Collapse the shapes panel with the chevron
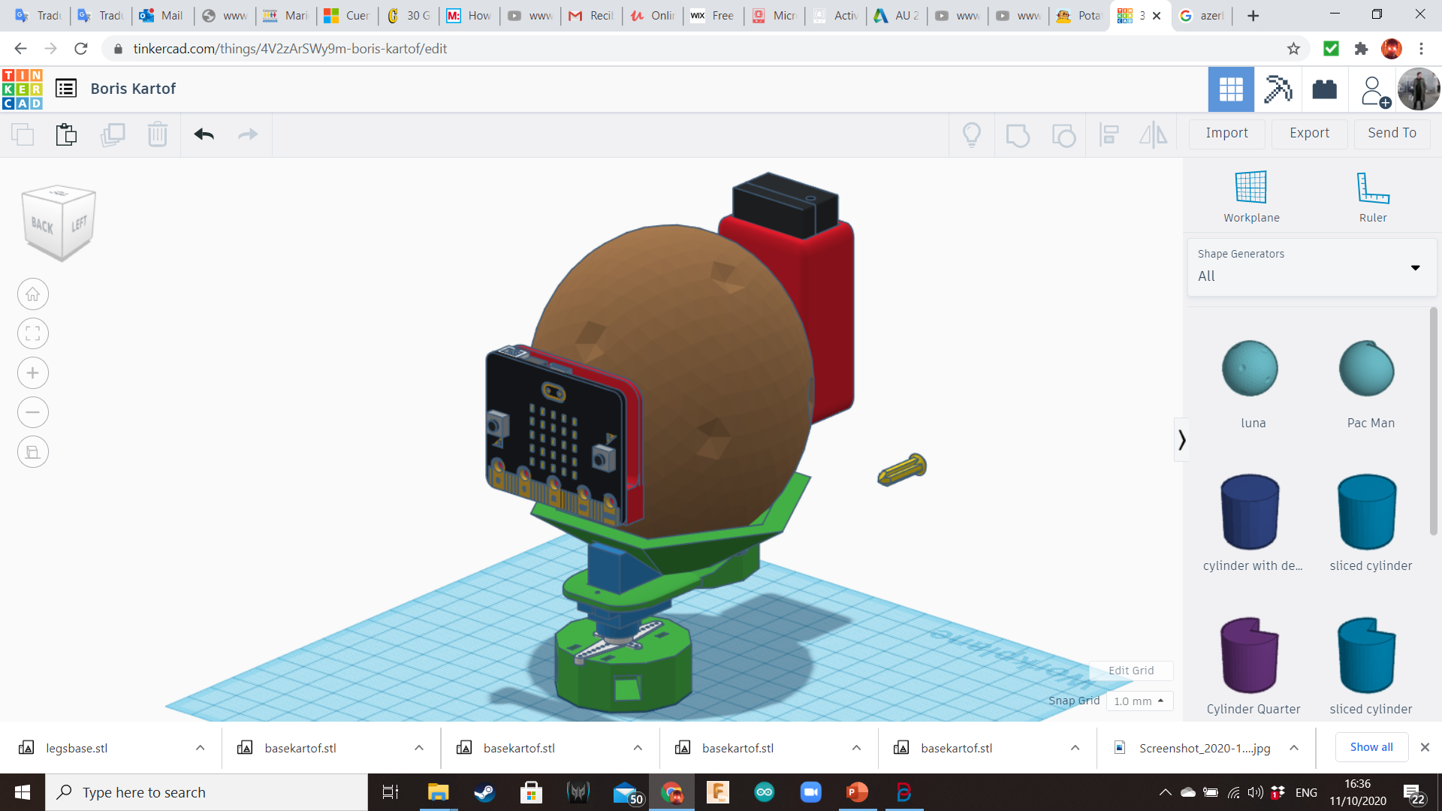 click(1181, 440)
